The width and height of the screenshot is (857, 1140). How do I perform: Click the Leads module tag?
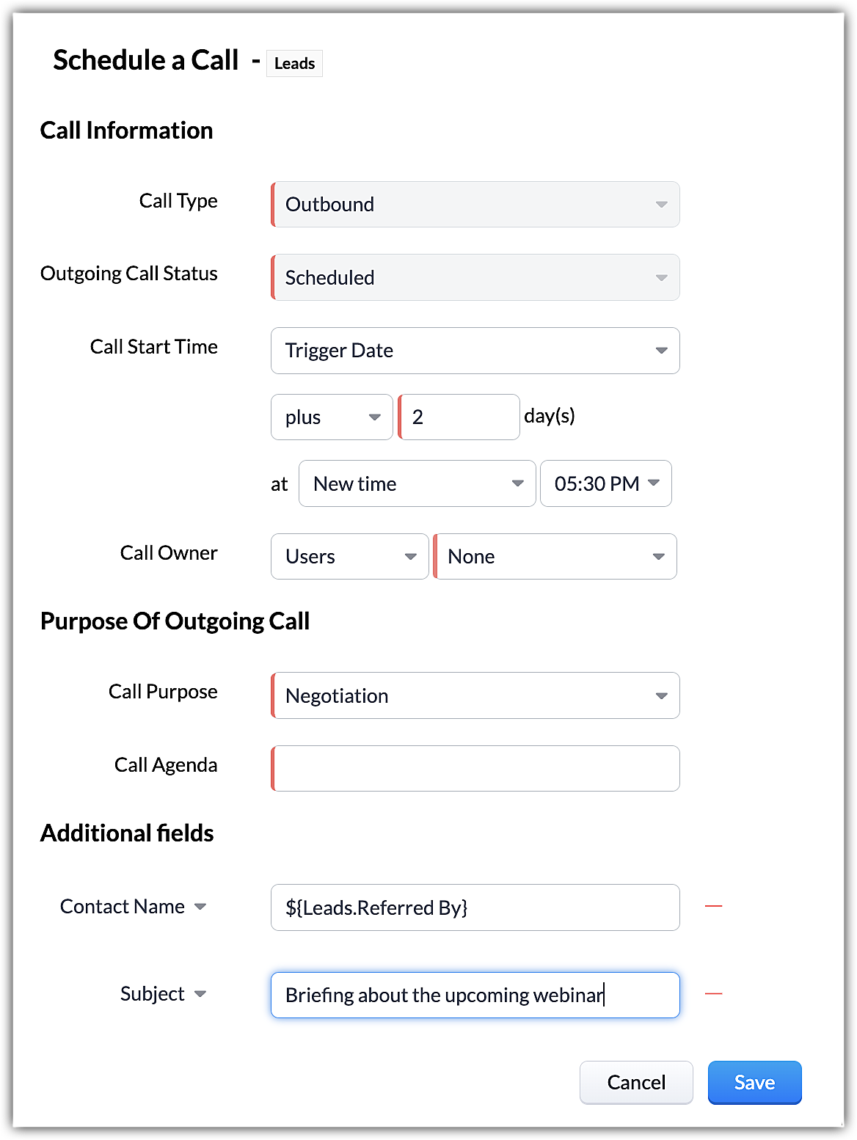(294, 64)
